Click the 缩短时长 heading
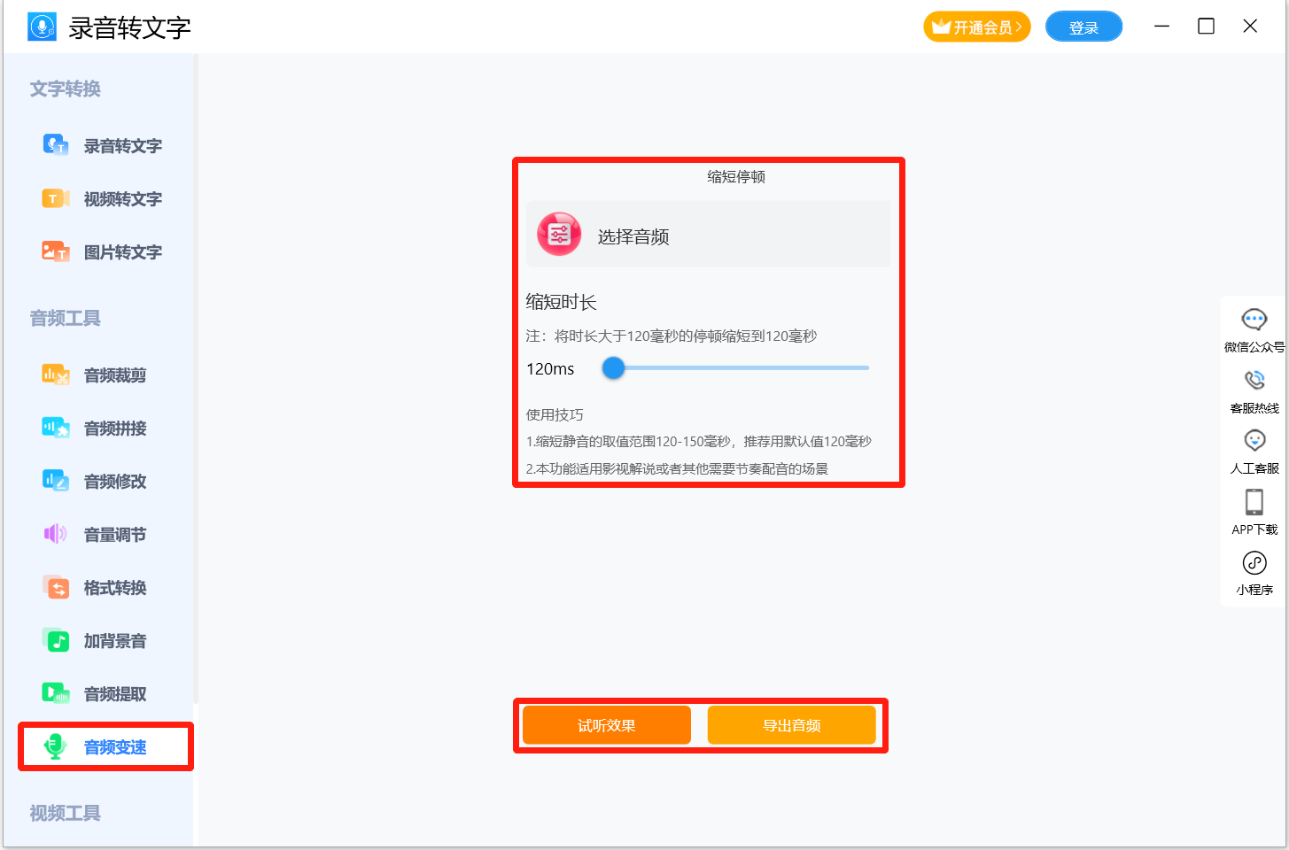Image resolution: width=1289 pixels, height=850 pixels. click(x=562, y=302)
